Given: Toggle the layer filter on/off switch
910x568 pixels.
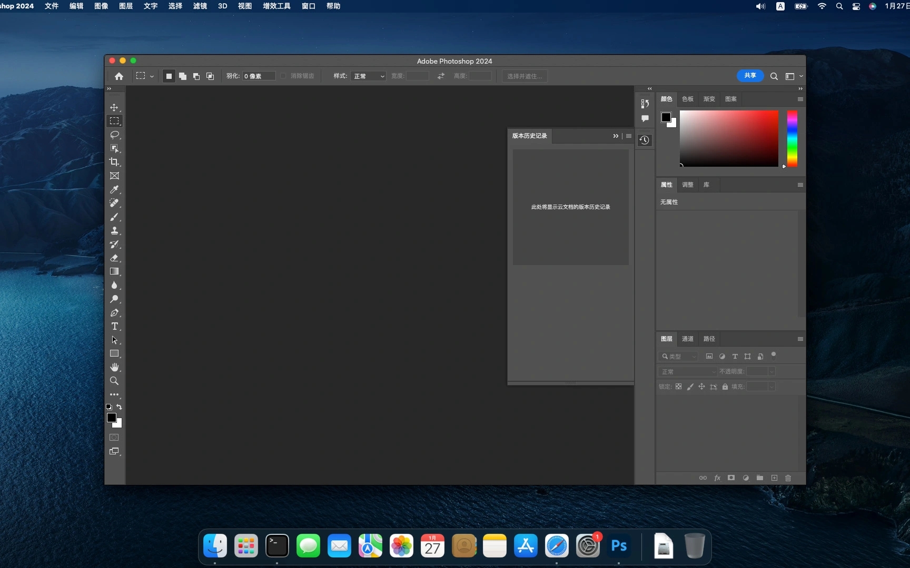Looking at the screenshot, I should [x=774, y=355].
